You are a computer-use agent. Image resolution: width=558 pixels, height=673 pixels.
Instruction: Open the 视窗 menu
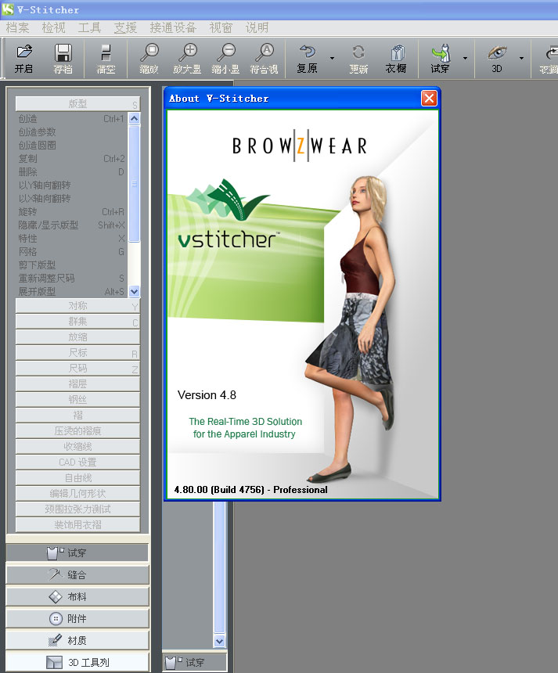[221, 28]
